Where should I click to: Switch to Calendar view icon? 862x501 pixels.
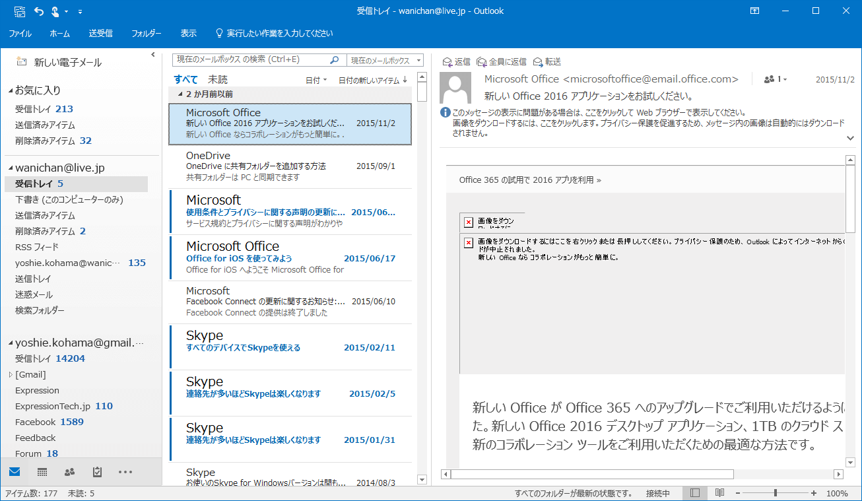pos(42,472)
